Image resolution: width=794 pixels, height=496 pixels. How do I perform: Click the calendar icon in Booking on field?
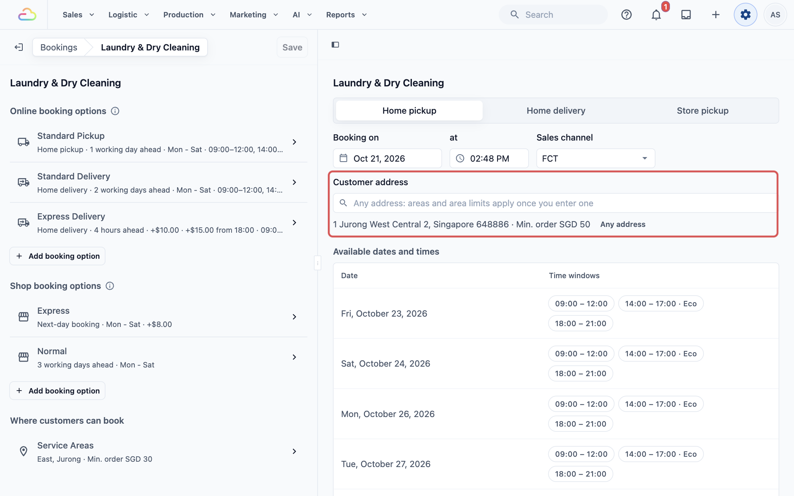point(343,158)
